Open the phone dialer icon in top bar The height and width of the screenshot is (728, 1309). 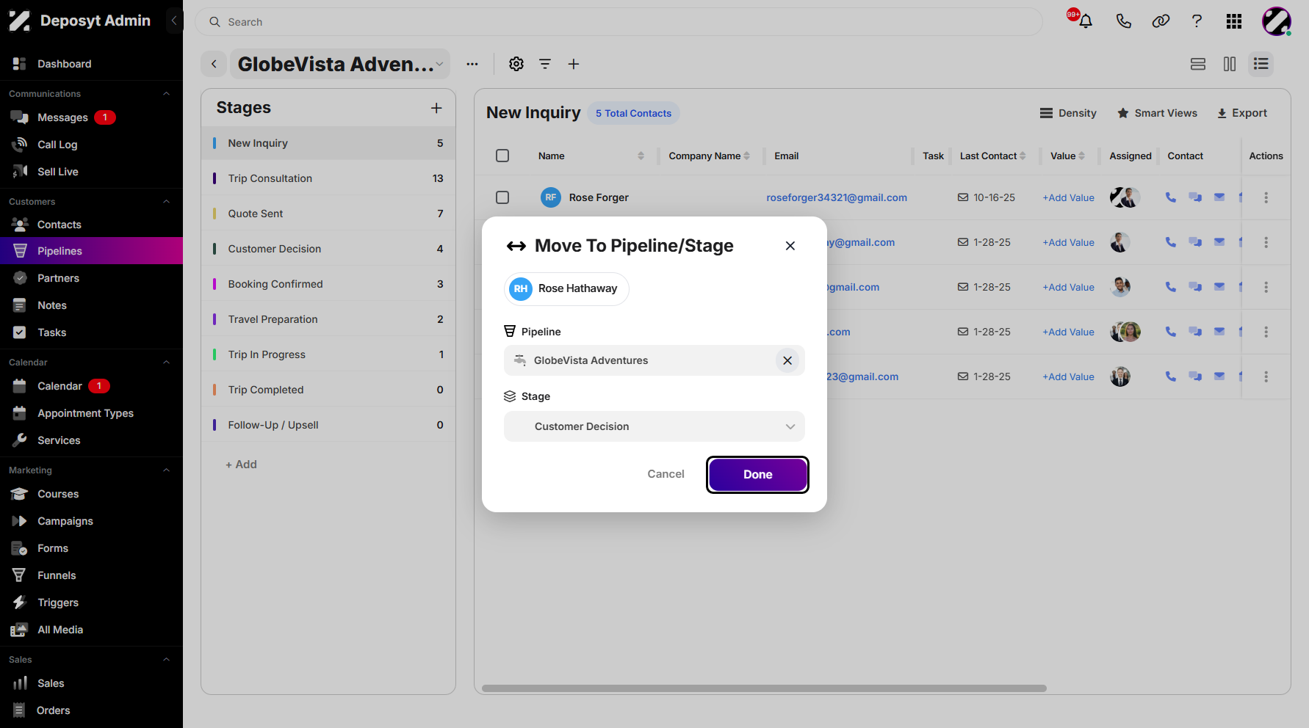point(1123,21)
